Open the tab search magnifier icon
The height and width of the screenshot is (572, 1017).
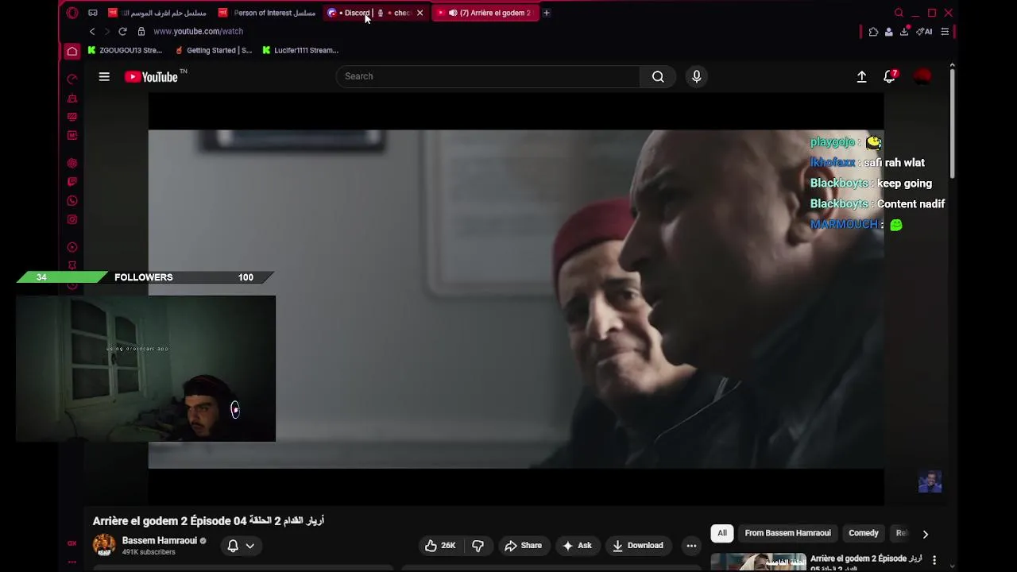(x=899, y=13)
